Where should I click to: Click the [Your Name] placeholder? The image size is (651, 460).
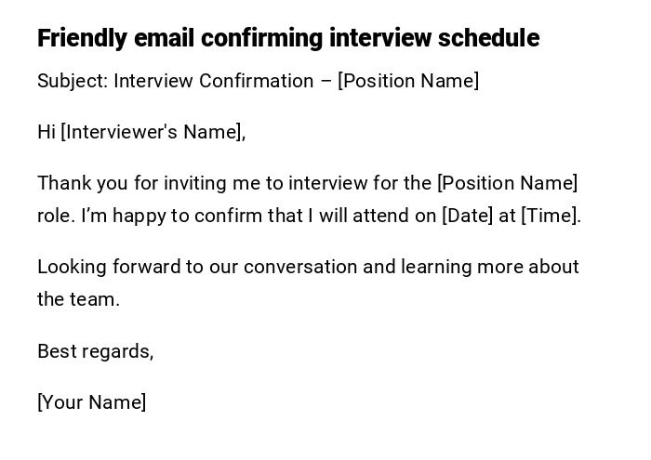coord(91,402)
